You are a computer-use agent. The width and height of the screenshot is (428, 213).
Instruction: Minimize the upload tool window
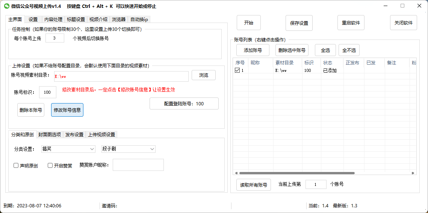pos(385,6)
